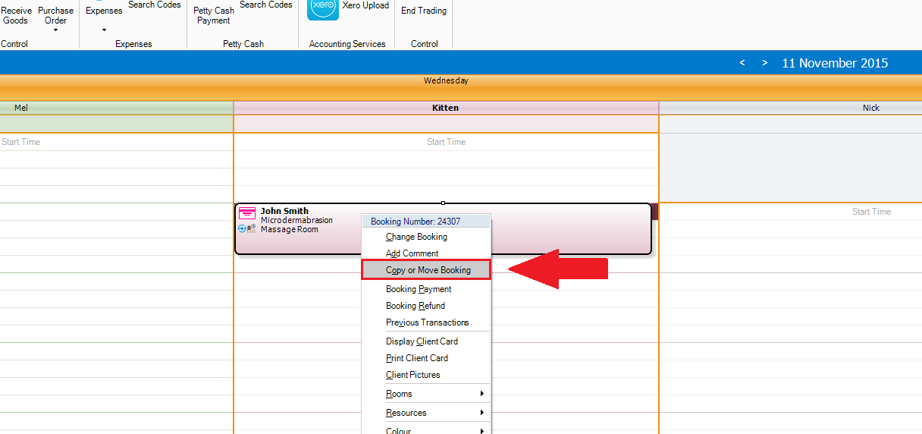922x434 pixels.
Task: Click the blue recurring icon on the booking
Action: point(242,228)
